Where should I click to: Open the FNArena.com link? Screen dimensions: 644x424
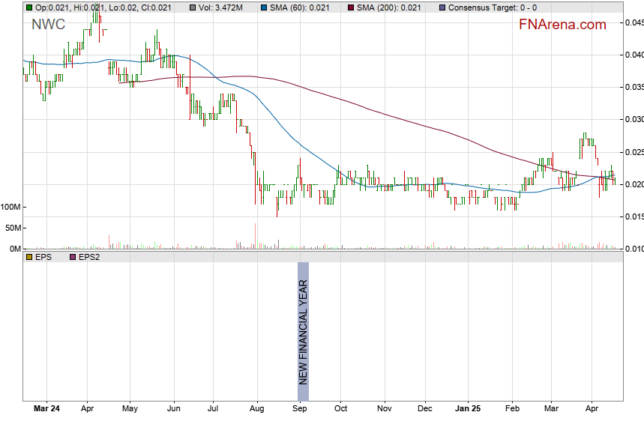[562, 25]
